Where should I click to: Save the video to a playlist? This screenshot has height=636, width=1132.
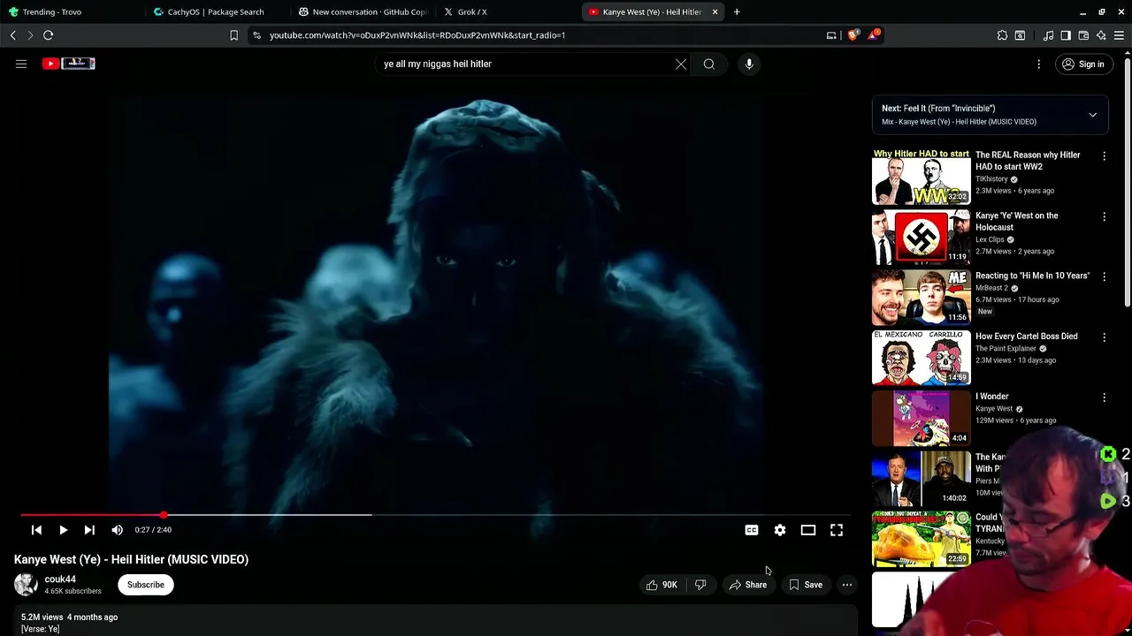coord(806,585)
